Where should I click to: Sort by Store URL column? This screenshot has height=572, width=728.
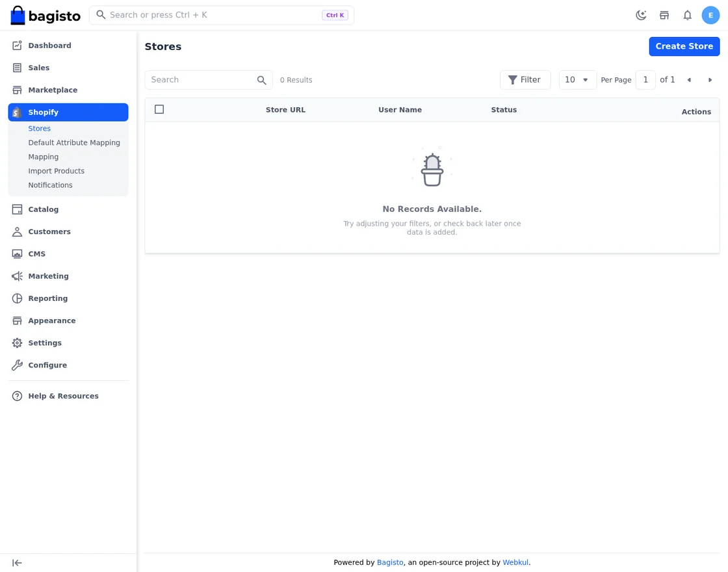point(285,110)
